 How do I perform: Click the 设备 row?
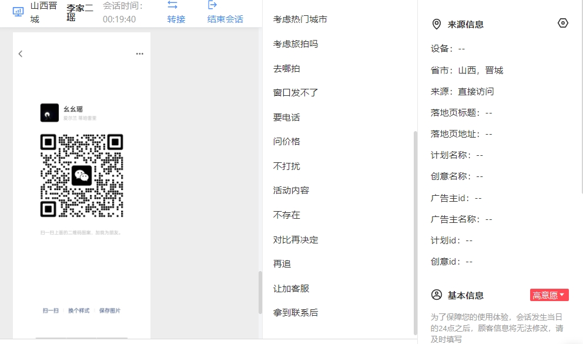pyautogui.click(x=448, y=49)
